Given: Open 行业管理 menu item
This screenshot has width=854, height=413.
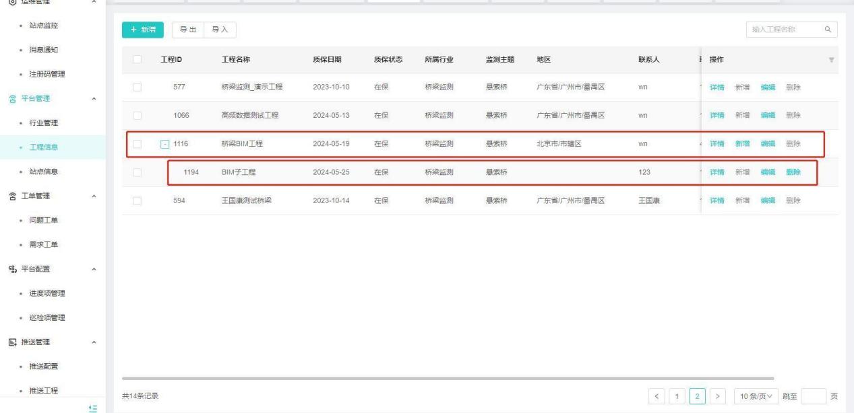Looking at the screenshot, I should [x=43, y=122].
